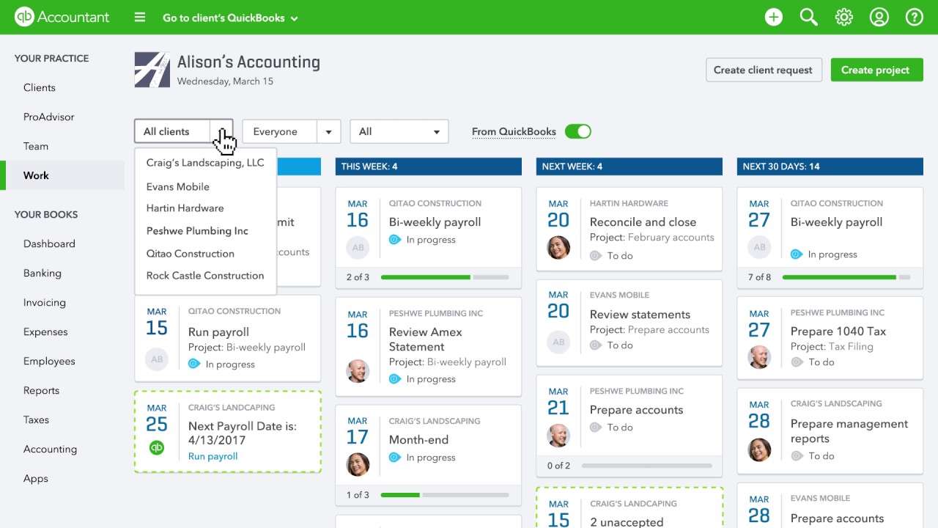Open Invoicing in the sidebar
938x528 pixels.
pos(45,302)
